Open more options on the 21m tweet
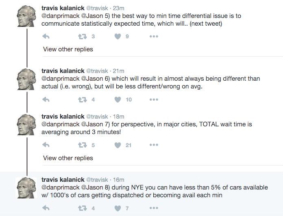Image resolution: width=283 pixels, height=216 pixels. 154,99
